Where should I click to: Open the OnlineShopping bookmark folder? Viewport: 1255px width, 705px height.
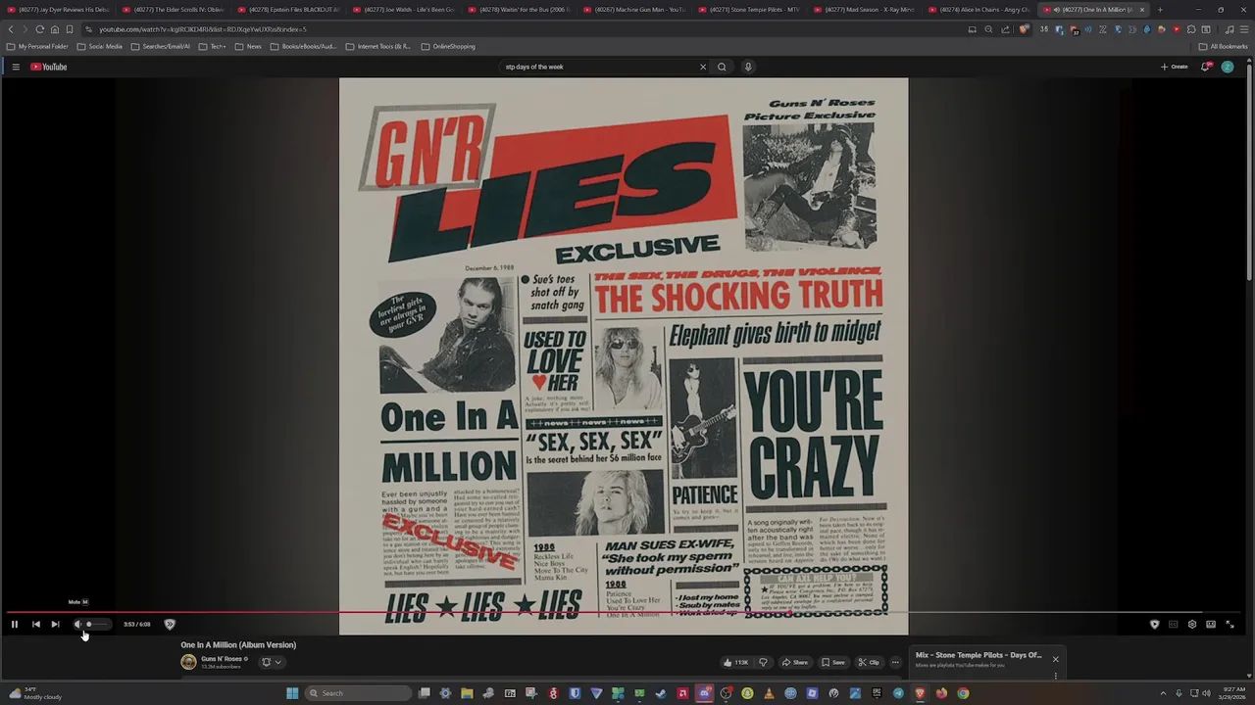click(448, 46)
